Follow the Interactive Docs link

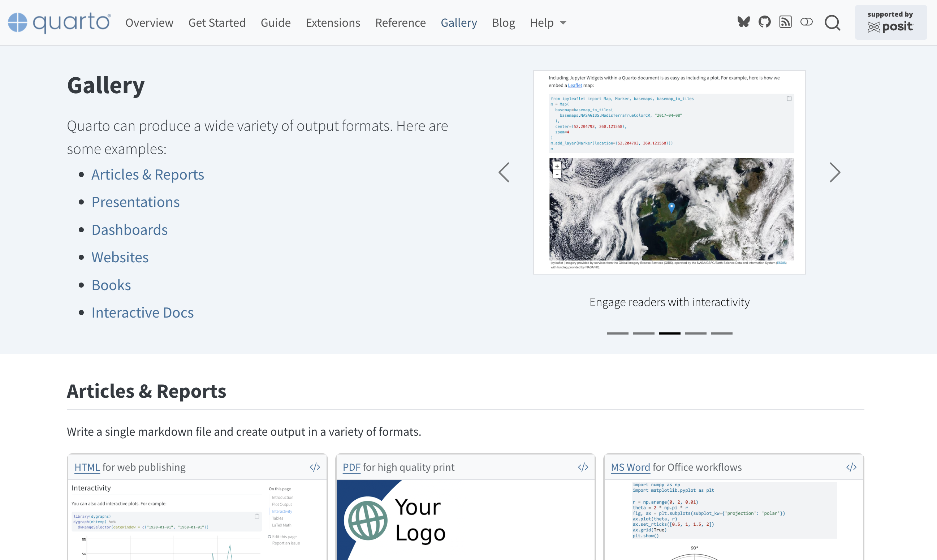pyautogui.click(x=143, y=313)
